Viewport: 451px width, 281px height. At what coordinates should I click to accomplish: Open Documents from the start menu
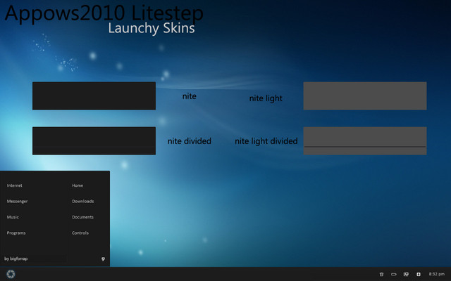click(x=82, y=217)
